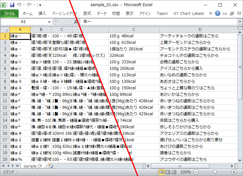Screen dimensions: 243x176
Task: Click the insert new worksheet tab icon
Action: tap(51, 166)
